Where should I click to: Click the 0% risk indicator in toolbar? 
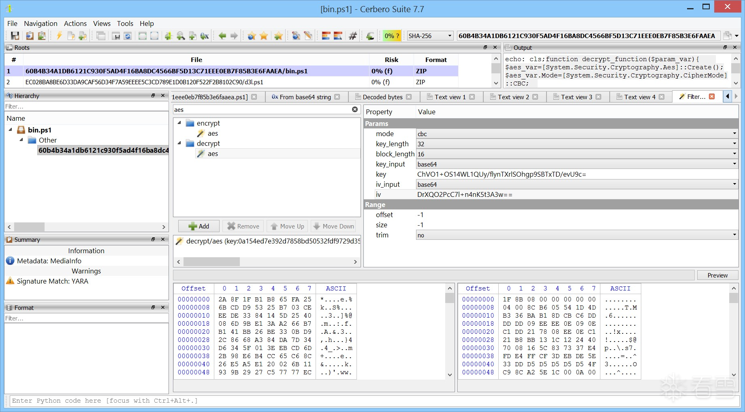pyautogui.click(x=392, y=36)
